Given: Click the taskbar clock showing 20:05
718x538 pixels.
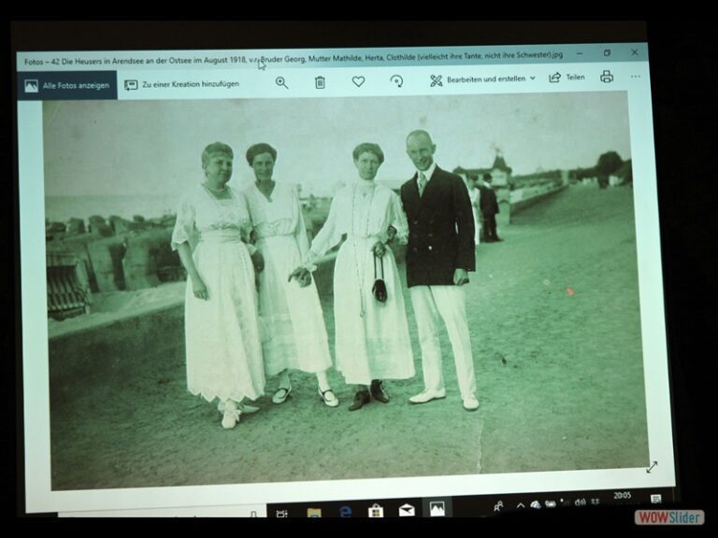Looking at the screenshot, I should (x=622, y=500).
